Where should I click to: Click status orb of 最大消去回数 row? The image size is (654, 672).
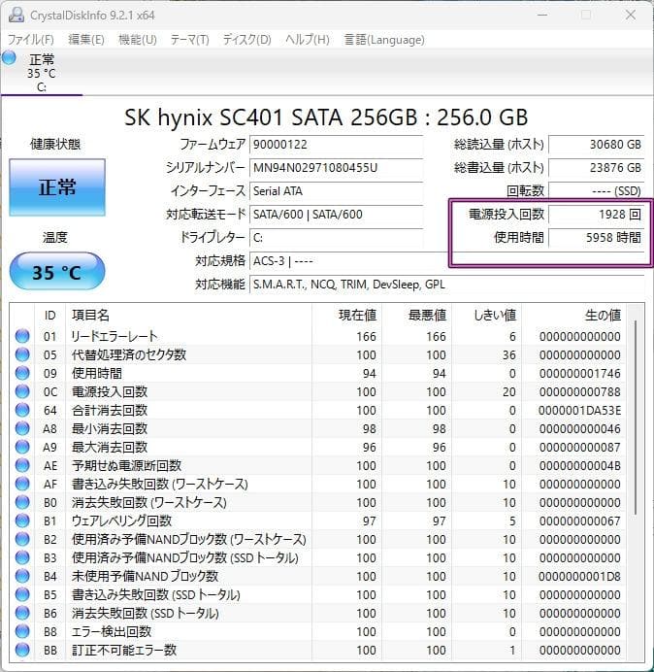point(22,447)
